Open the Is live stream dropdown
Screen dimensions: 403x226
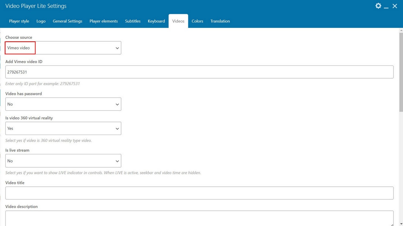[x=63, y=161]
